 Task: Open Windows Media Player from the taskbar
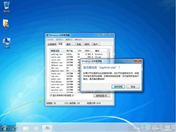click(36, 128)
